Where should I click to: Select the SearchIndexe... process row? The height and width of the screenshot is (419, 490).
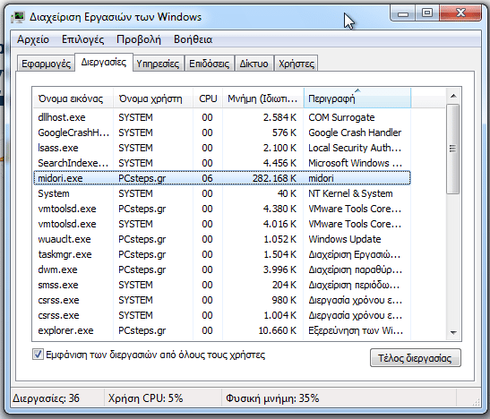222,163
